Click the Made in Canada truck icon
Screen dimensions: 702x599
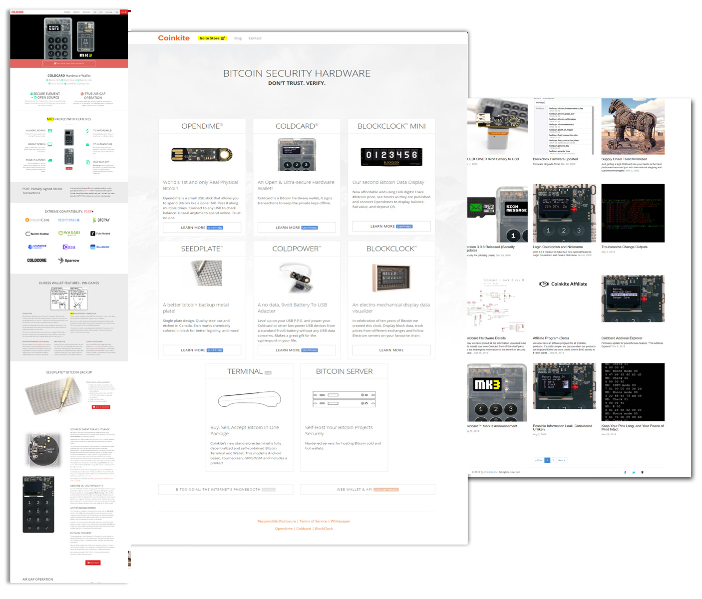coord(50,160)
